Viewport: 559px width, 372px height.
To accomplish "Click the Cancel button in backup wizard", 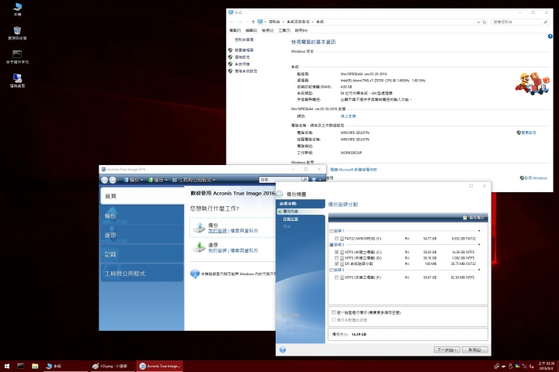I will click(x=475, y=350).
